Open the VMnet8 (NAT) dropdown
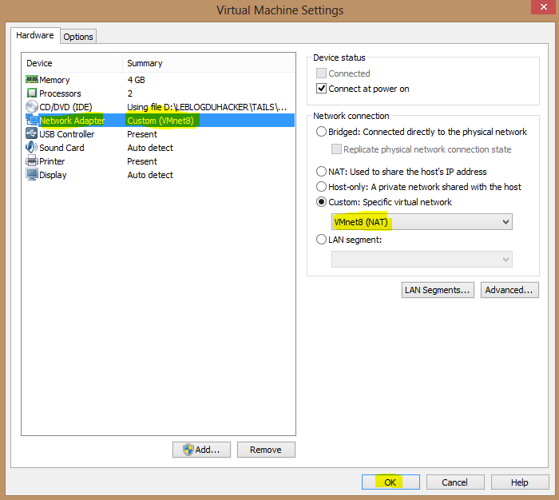Viewport: 559px width, 500px height. coord(422,222)
